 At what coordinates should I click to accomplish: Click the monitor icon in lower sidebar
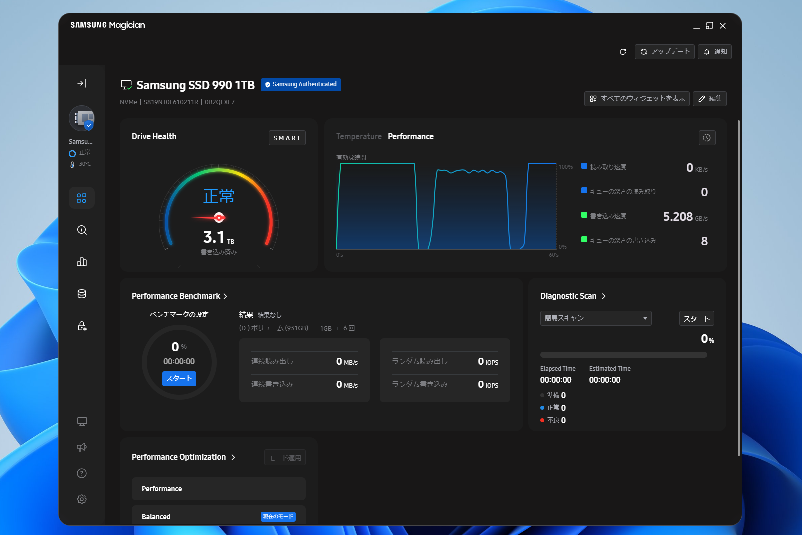(x=82, y=422)
